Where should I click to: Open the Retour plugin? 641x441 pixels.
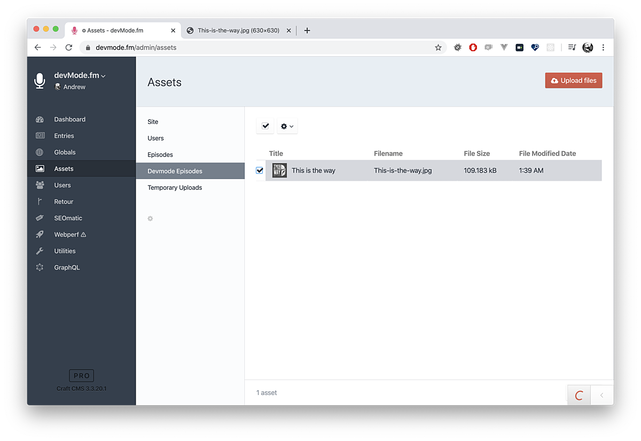(x=64, y=202)
